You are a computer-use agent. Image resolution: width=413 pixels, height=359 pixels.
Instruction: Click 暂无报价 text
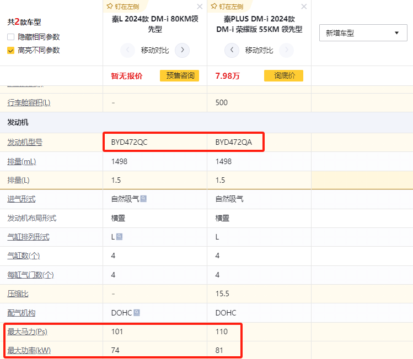coord(127,76)
